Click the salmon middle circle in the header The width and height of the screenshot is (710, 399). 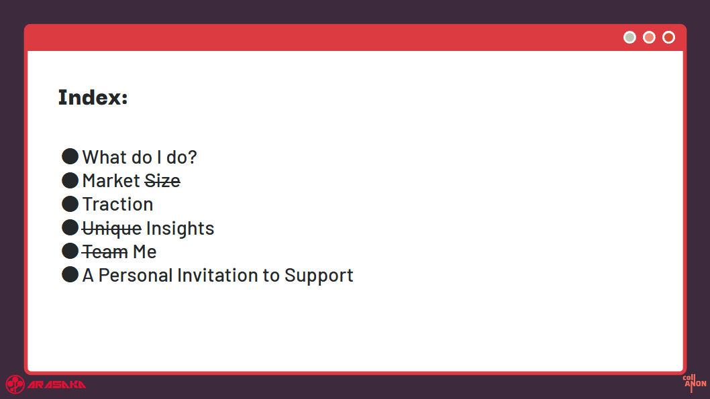(x=649, y=38)
